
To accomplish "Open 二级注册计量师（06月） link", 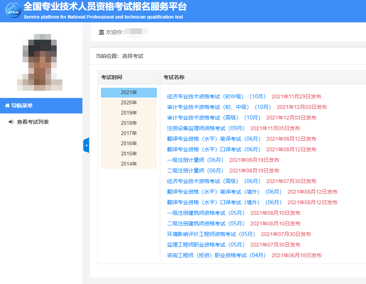I will [195, 171].
